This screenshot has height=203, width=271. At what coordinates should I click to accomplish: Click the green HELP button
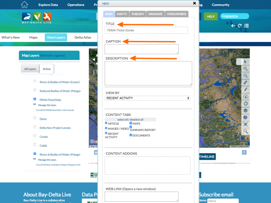click(x=211, y=16)
